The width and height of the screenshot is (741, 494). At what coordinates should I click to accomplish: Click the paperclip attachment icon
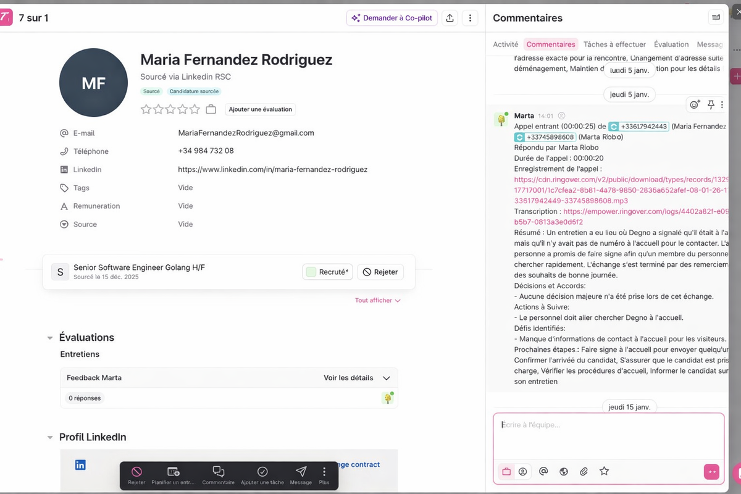pyautogui.click(x=584, y=472)
